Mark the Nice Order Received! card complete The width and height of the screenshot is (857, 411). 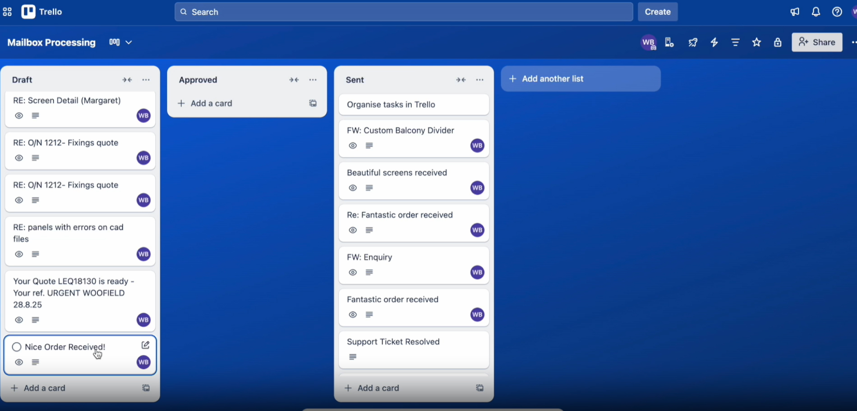17,347
